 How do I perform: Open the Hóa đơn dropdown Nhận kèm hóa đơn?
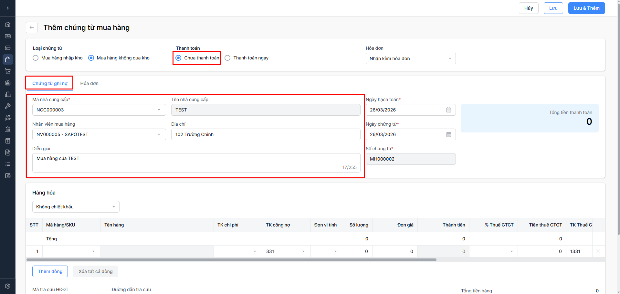click(410, 58)
